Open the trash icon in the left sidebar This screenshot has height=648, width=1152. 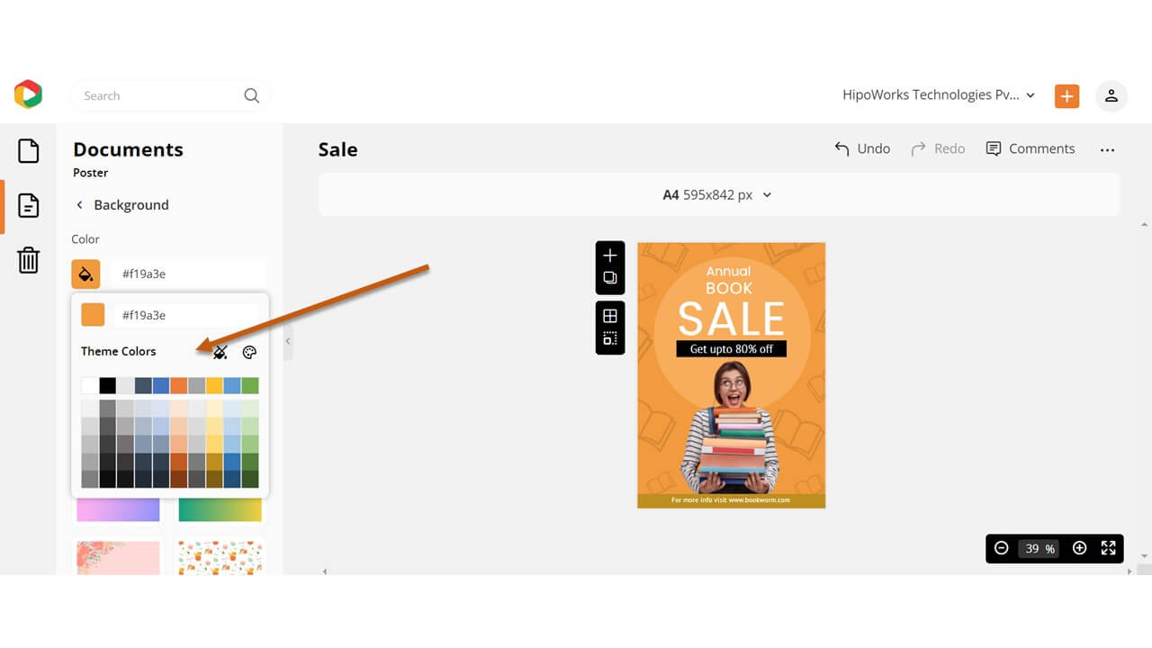28,260
